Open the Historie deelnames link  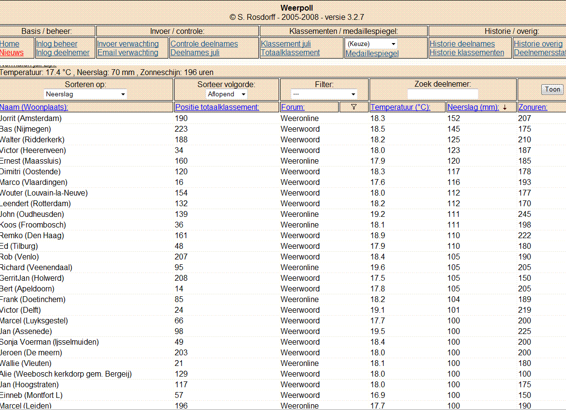coord(462,44)
